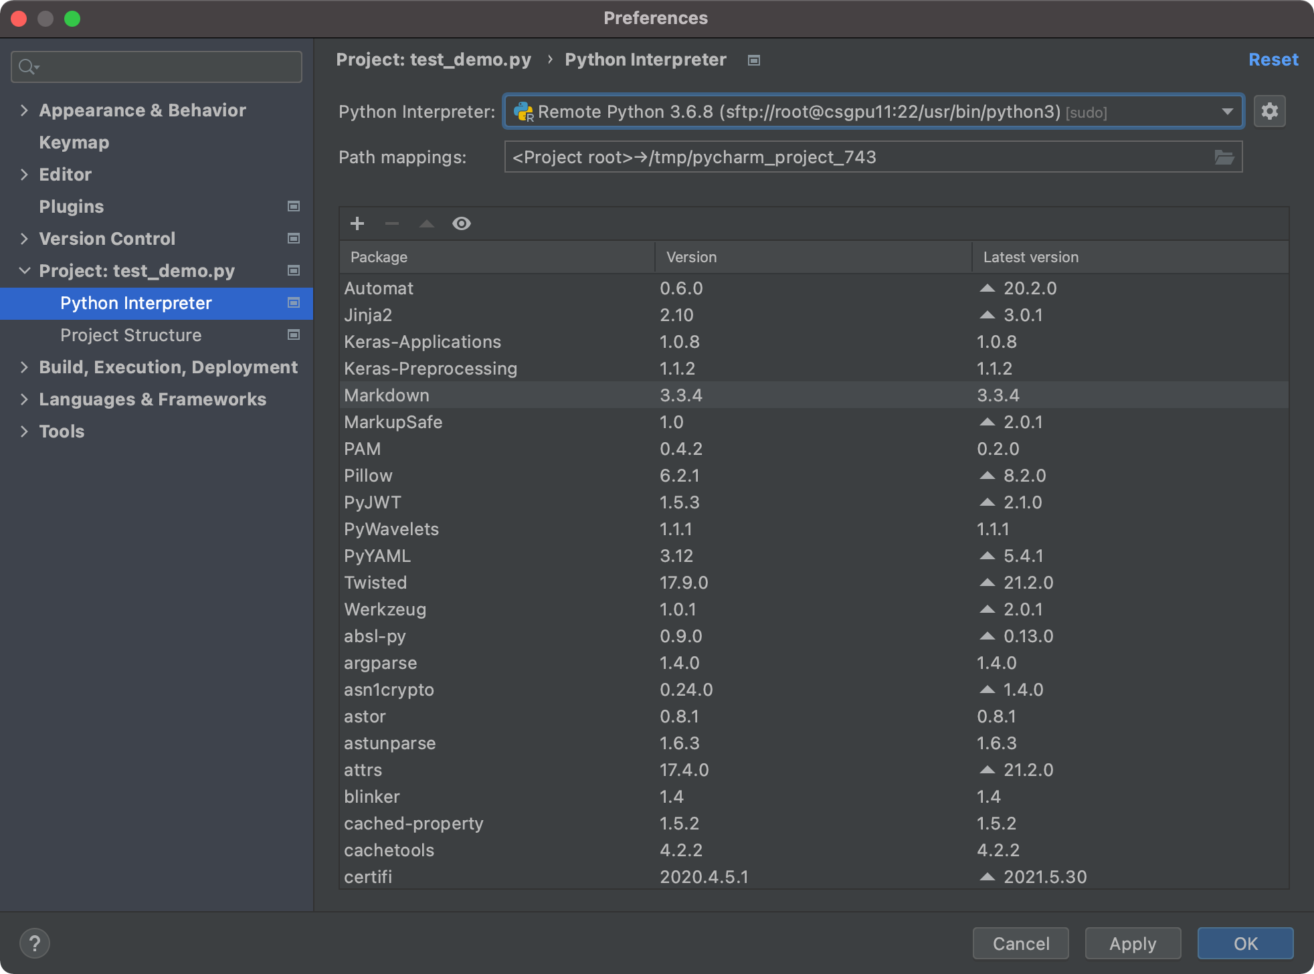Click the upgrade arrow beside Twisted latest version
The image size is (1314, 974).
(x=988, y=583)
